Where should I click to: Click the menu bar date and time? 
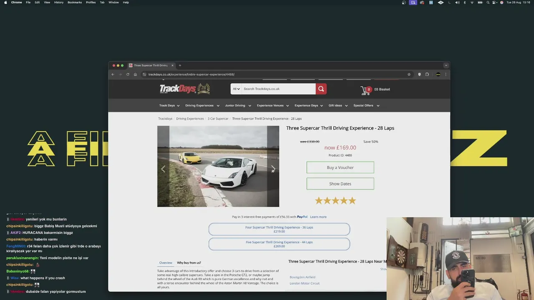519,2
